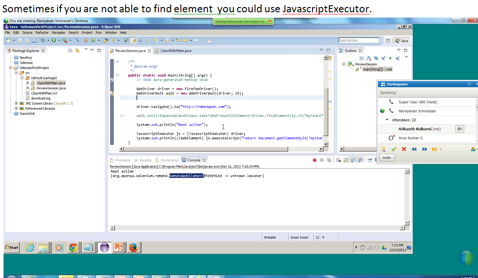This screenshot has width=478, height=278.
Task: Save the current file using toolbar icon
Action: tap(20, 40)
